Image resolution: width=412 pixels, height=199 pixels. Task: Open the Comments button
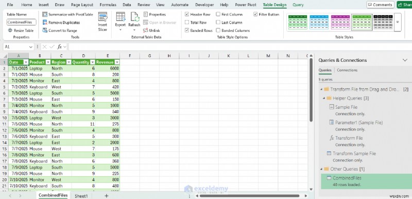381,5
